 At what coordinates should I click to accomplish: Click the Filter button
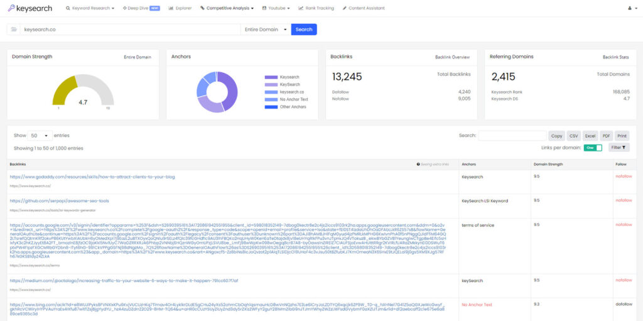pos(619,148)
